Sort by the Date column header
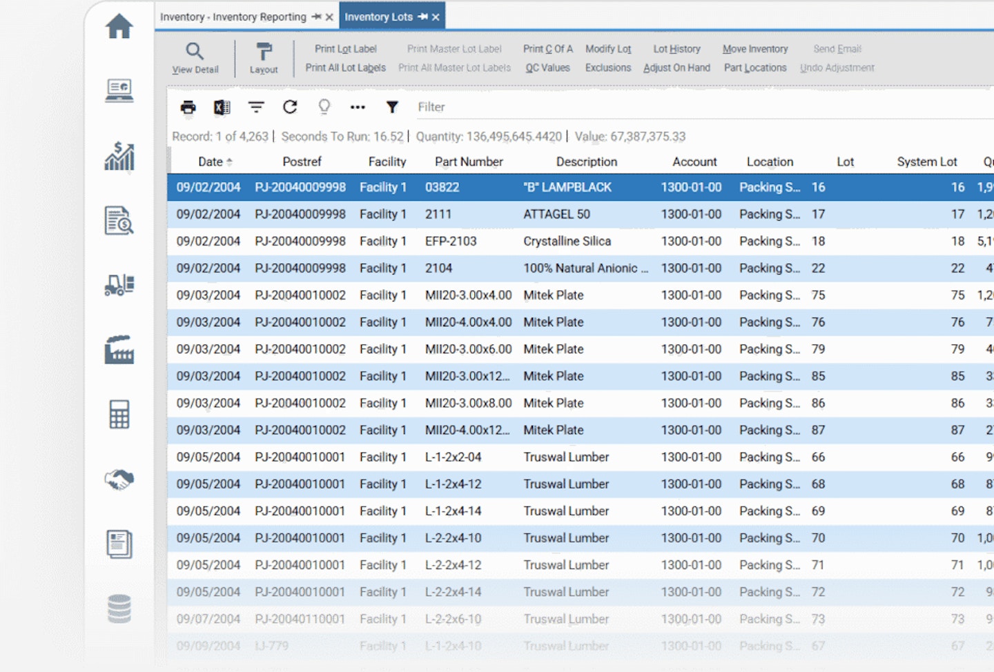Viewport: 994px width, 672px height. [x=211, y=161]
